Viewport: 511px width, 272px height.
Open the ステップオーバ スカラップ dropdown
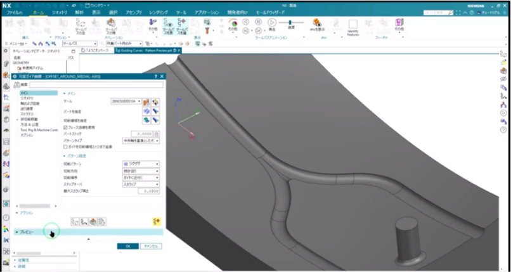[140, 184]
